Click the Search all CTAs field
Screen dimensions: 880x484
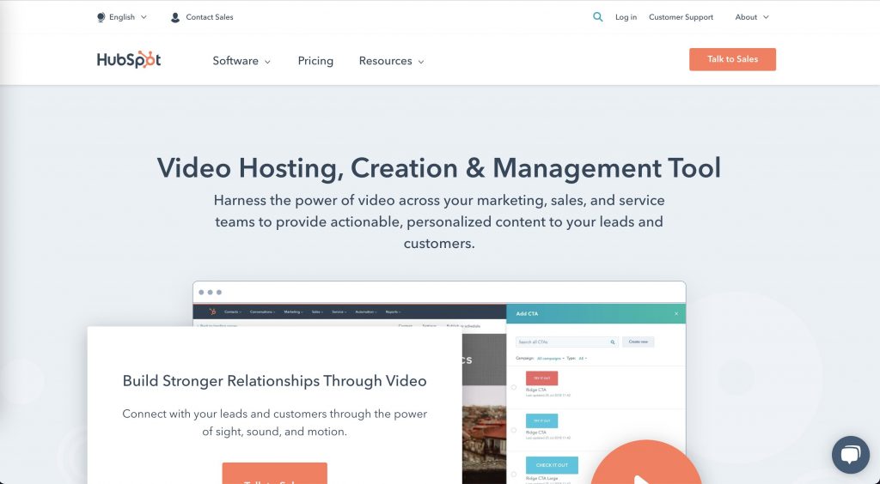(567, 342)
